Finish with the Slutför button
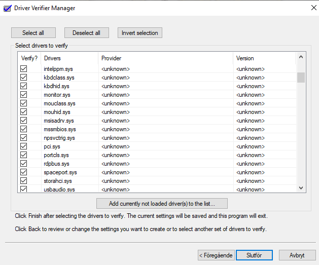The image size is (319, 265). (254, 255)
